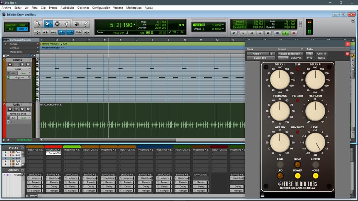Open the plugin preset '<ajuste de fábrica>' dropdown
358x201 pixels.
pos(290,54)
